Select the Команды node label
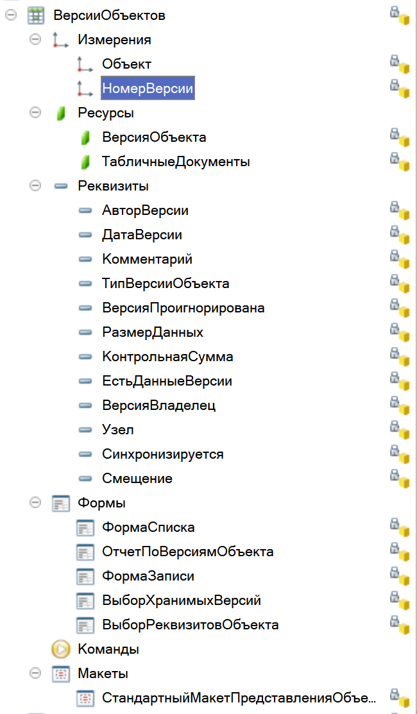Viewport: 417px width, 714px height. (x=108, y=649)
